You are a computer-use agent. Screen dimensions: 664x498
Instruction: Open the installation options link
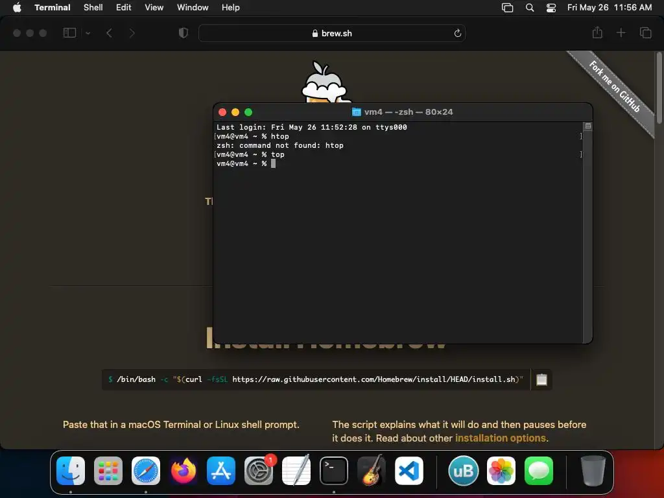(500, 438)
